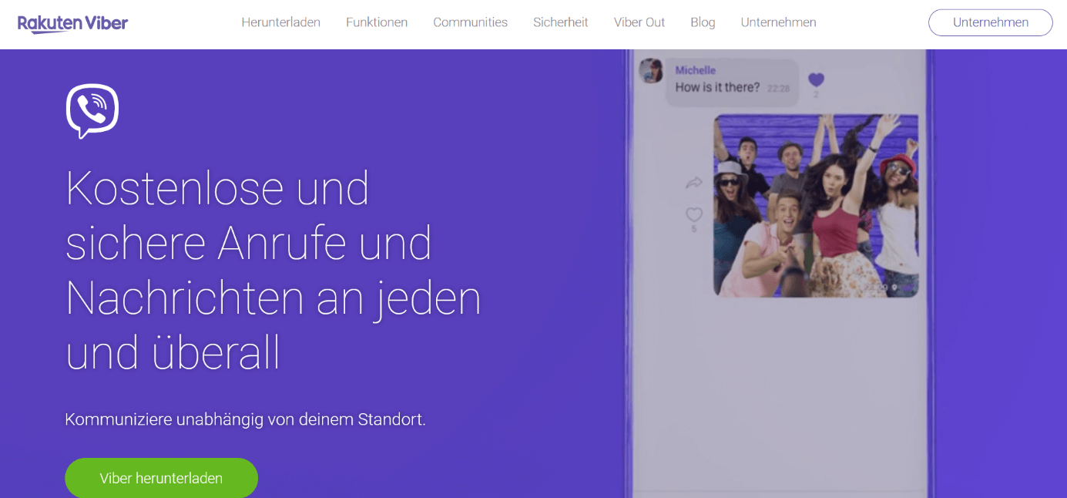Select Viber Out in the navigation bar
This screenshot has height=498, width=1067.
pyautogui.click(x=639, y=22)
